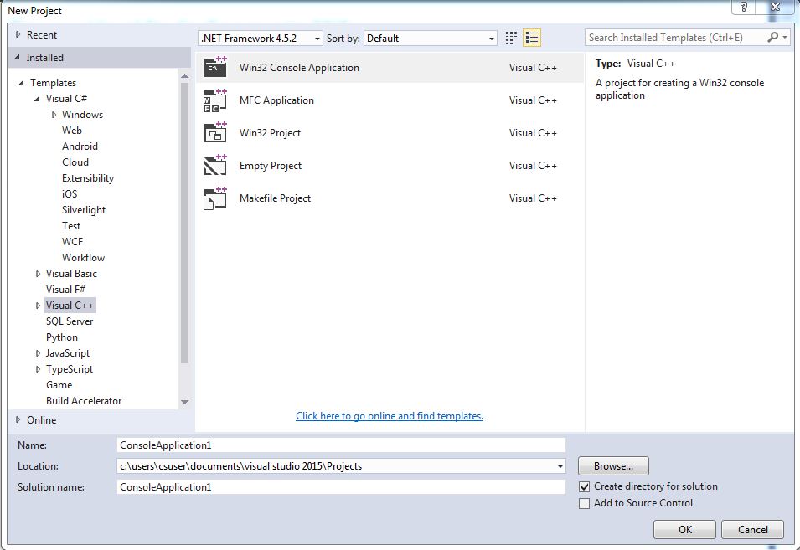Screen dimensions: 800x550
Task: Expand the Online section
Action: coord(18,420)
